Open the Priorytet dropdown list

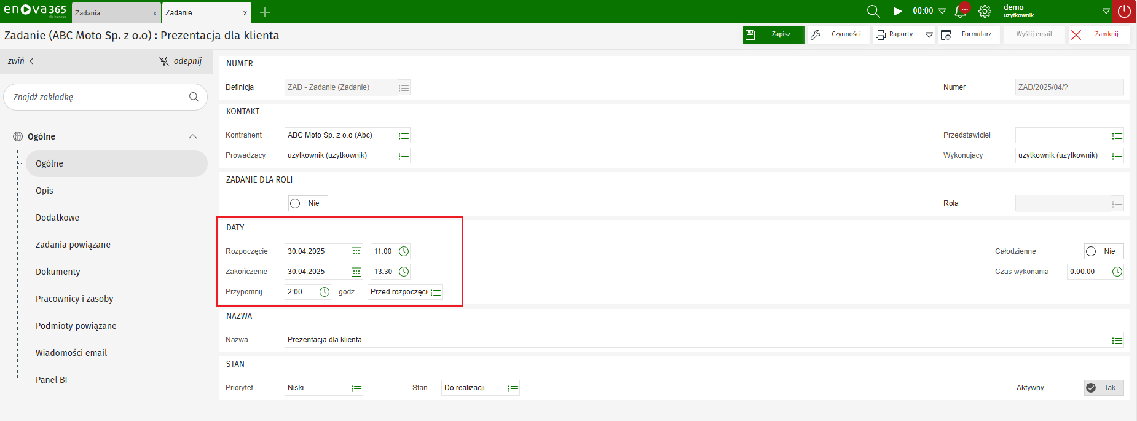pyautogui.click(x=356, y=388)
